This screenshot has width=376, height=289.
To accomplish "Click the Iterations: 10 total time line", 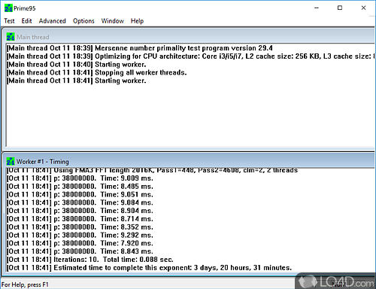I will pos(90,260).
